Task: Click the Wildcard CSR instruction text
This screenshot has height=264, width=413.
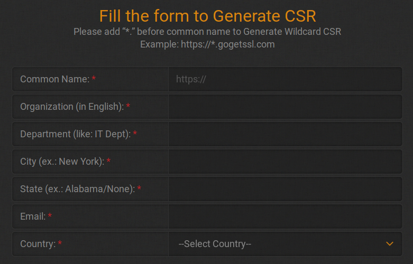Action: (207, 32)
